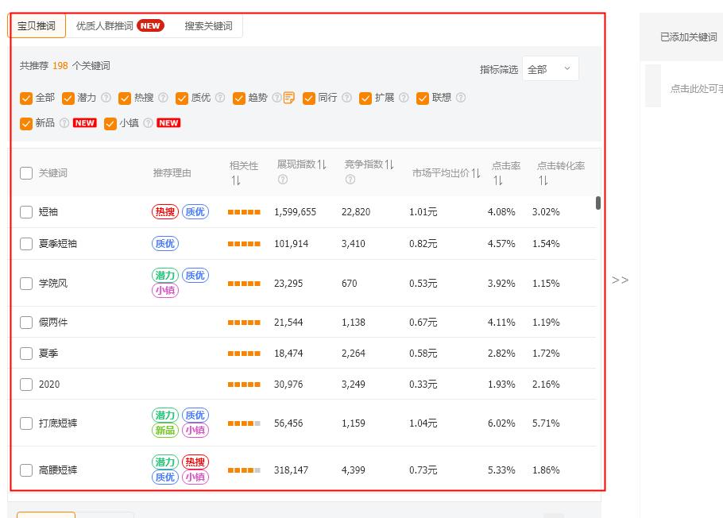The image size is (723, 518).
Task: Click the 热搜 badge on the 短袖 row
Action: (x=164, y=212)
